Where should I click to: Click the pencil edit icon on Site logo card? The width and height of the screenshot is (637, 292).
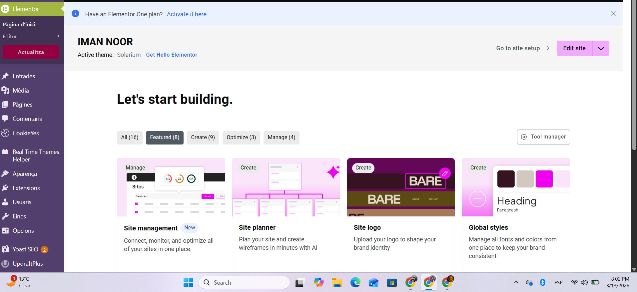tap(445, 173)
